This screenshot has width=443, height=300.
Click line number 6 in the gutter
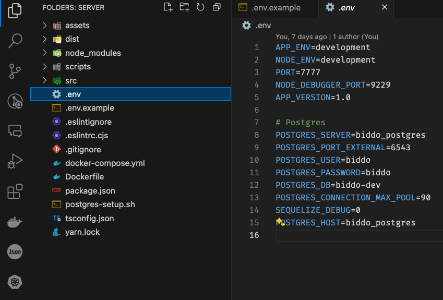pos(256,110)
